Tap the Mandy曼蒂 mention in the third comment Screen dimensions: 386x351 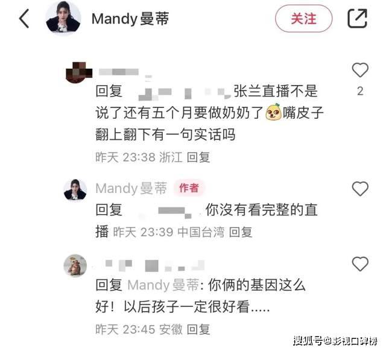[163, 285]
